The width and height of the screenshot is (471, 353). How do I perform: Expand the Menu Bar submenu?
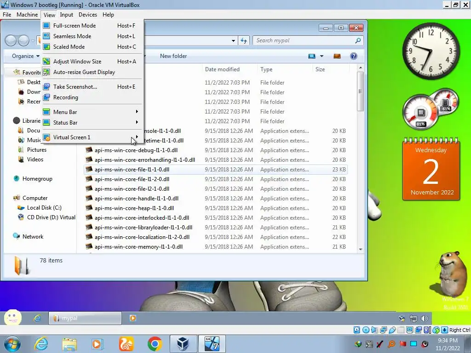[x=92, y=112]
